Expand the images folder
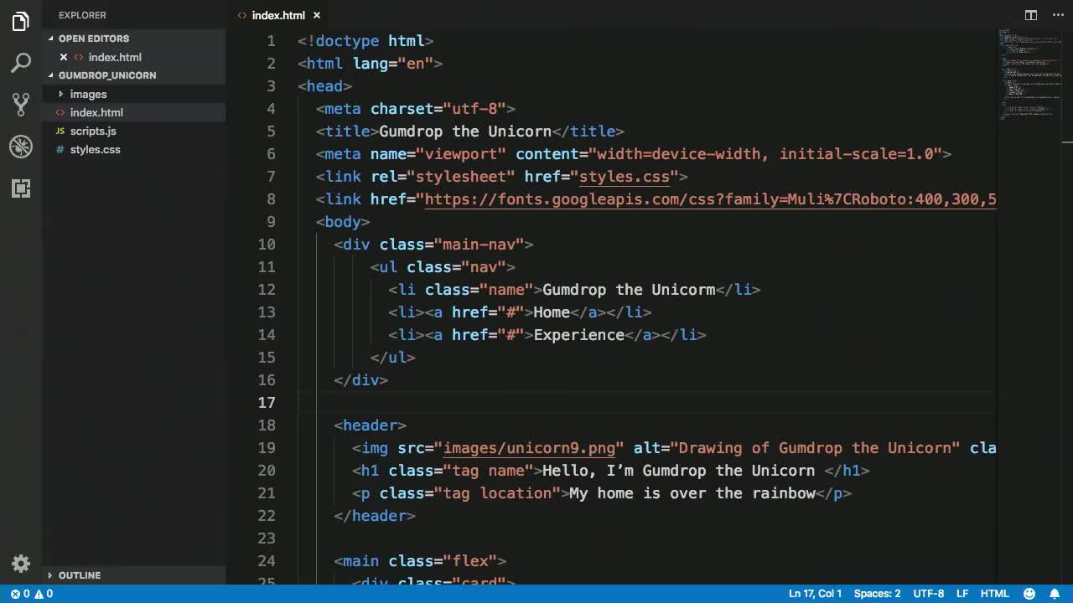 point(88,94)
